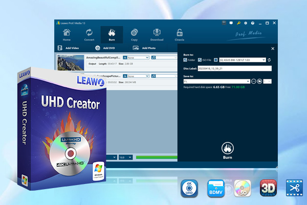This screenshot has width=307, height=205.
Task: Toggle the ISO File checkbox
Action: (200, 60)
